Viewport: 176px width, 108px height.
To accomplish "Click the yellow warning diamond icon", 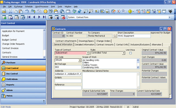I will click(x=130, y=11).
